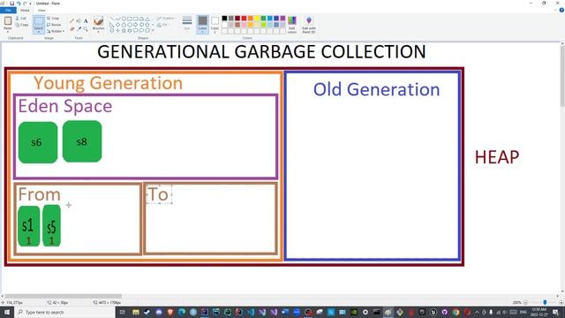Open Customize Quick Access Toolbar dropdown
Viewport: 565px width, 318px height.
pos(30,4)
